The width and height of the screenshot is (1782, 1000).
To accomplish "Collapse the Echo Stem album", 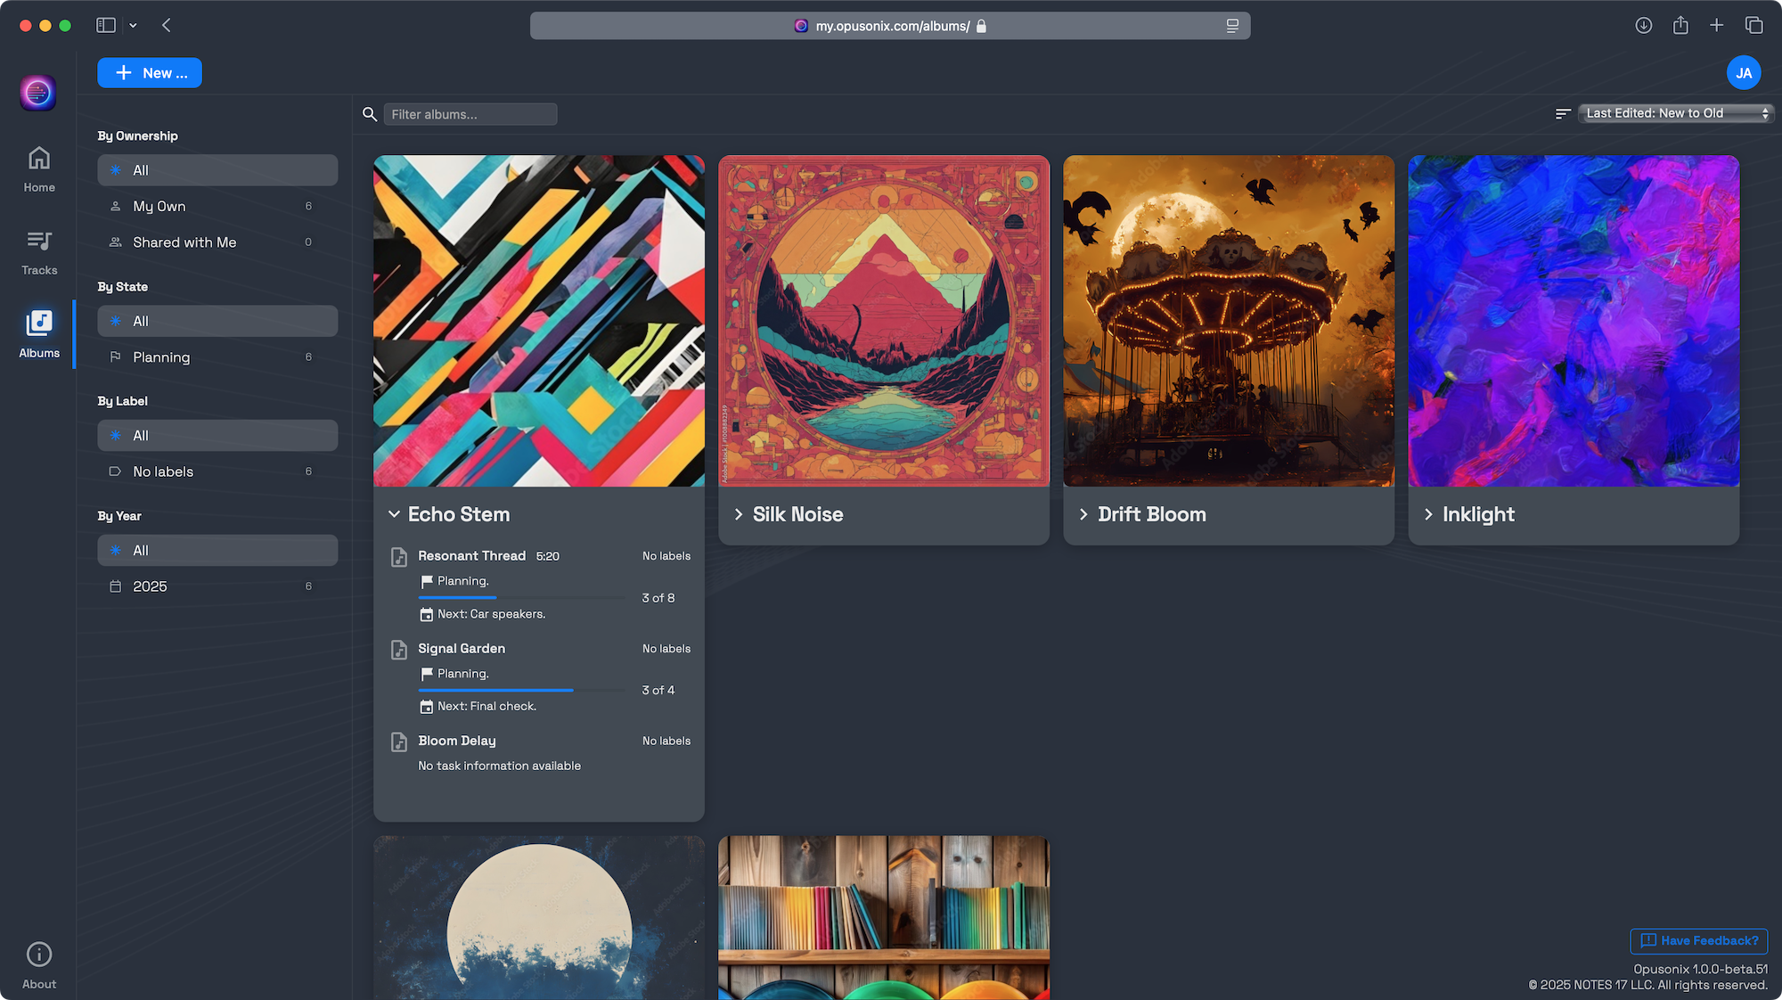I will (394, 514).
